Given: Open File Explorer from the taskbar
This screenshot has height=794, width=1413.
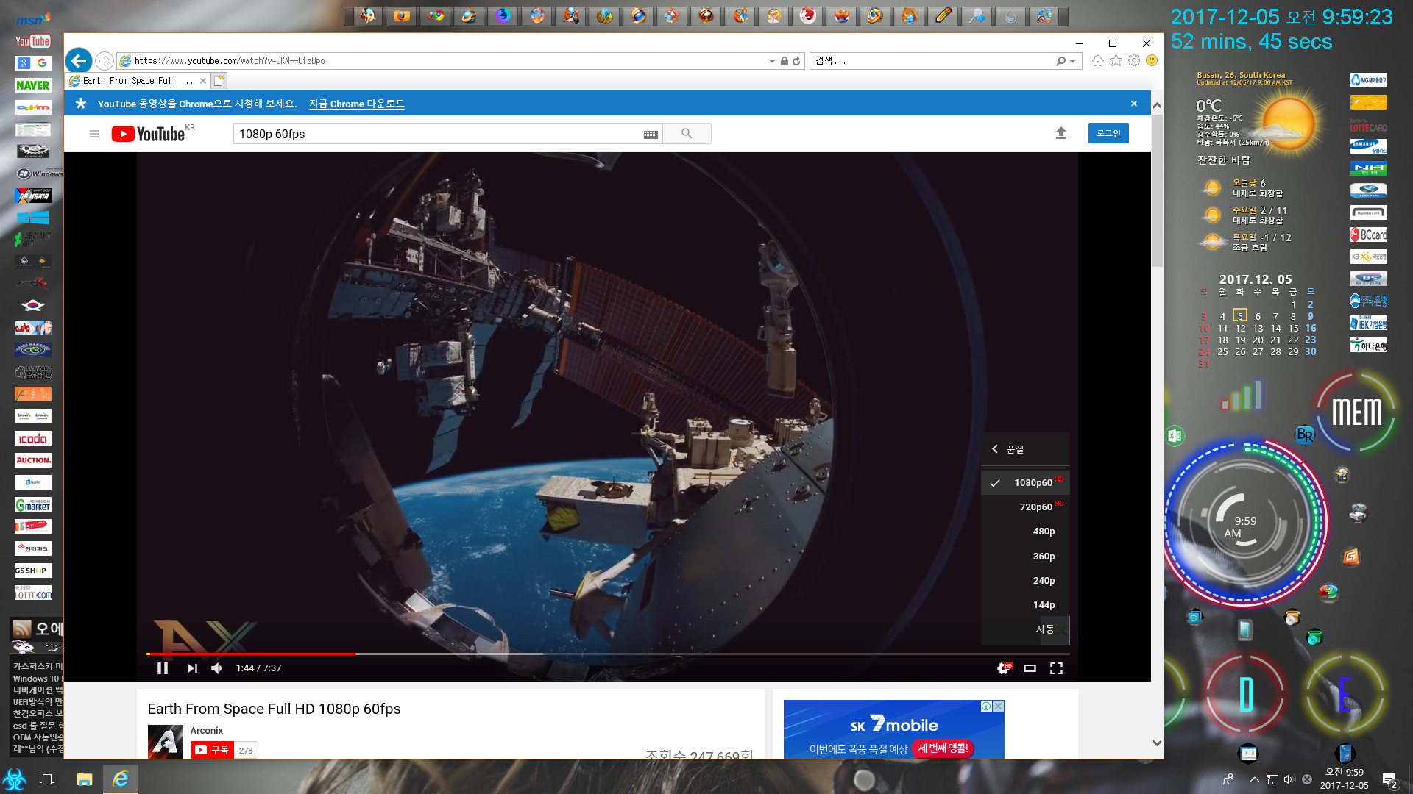Looking at the screenshot, I should click(84, 779).
